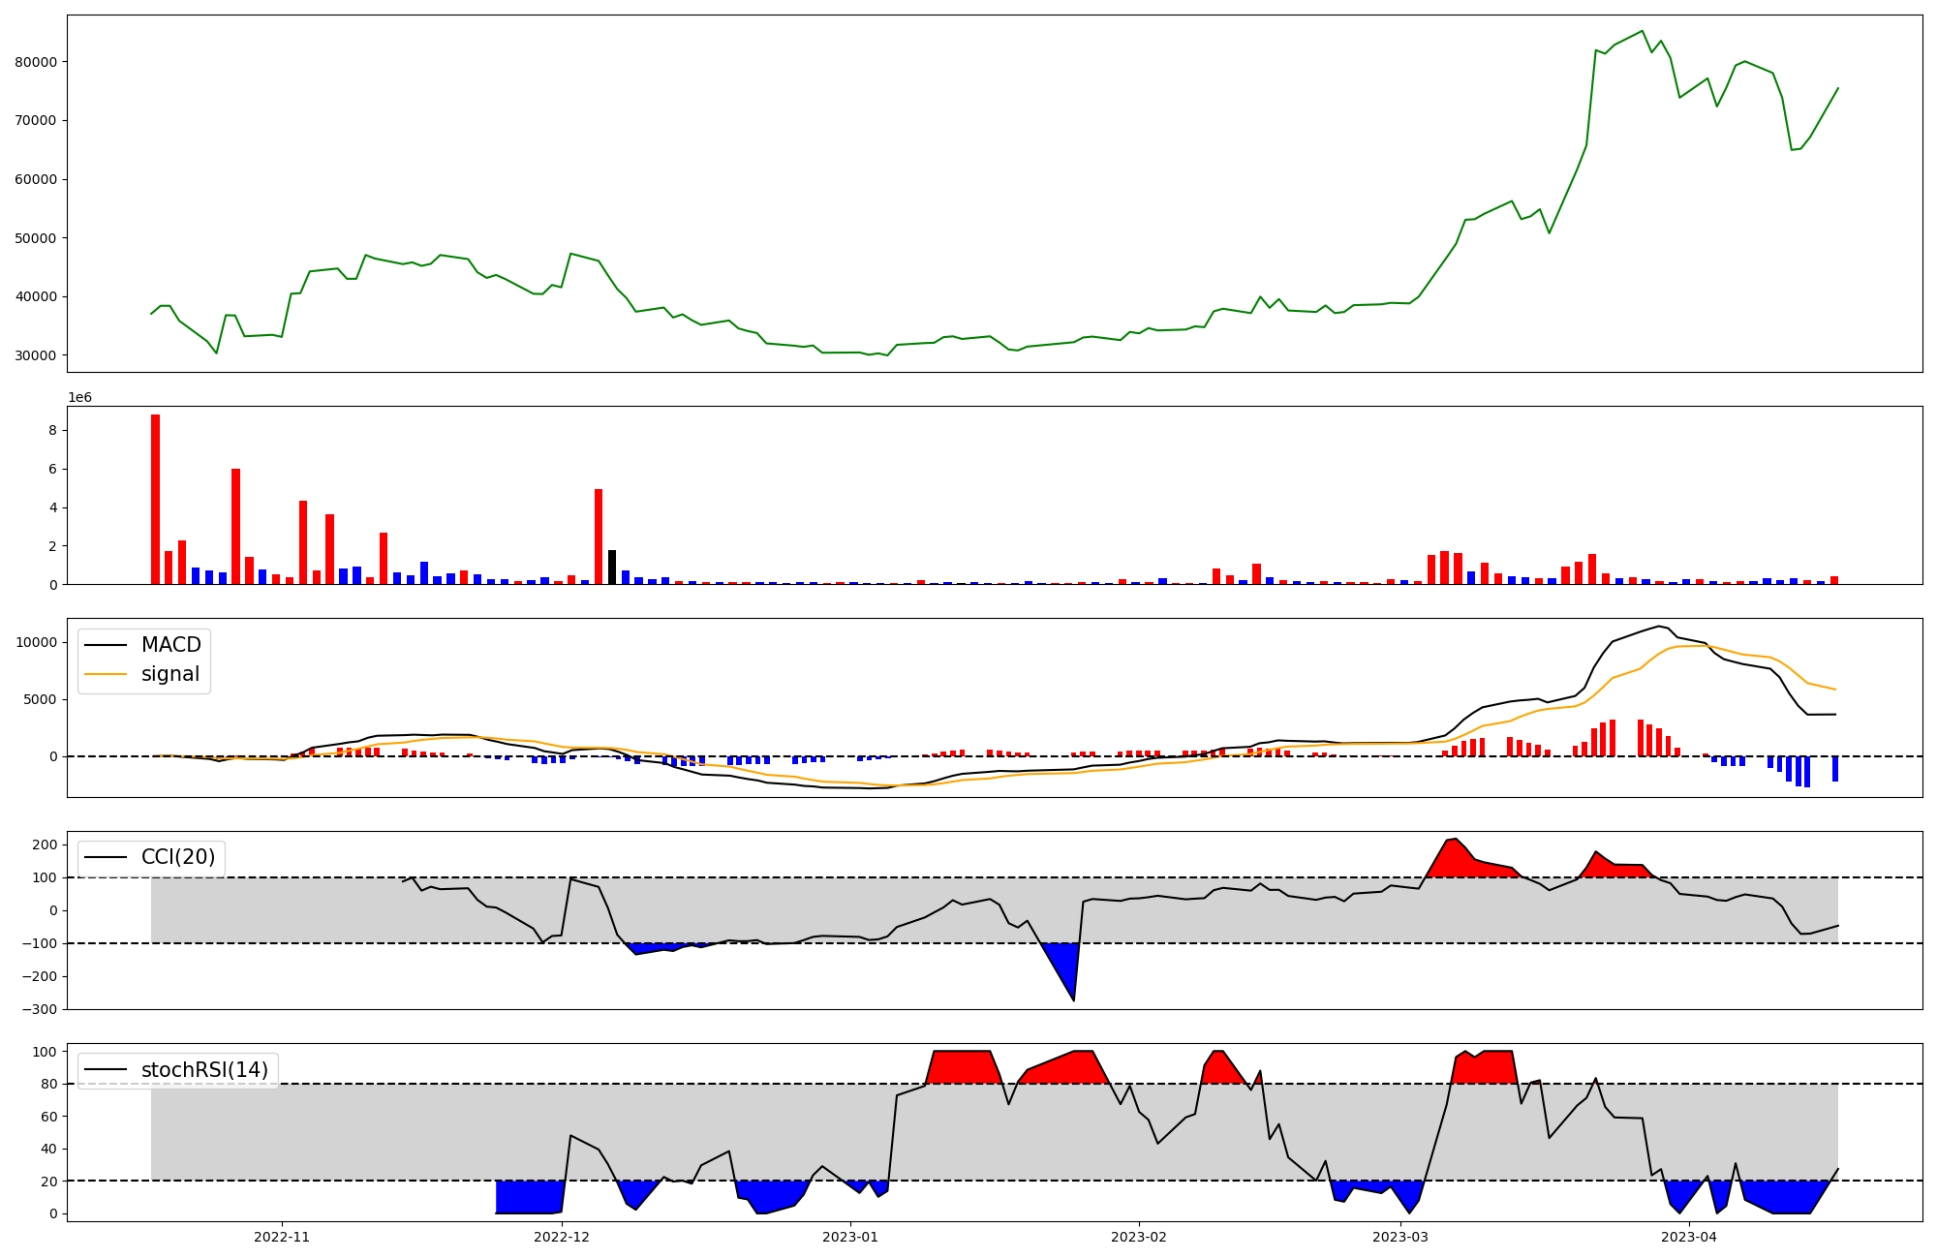The image size is (1937, 1259).
Task: Click the CCI(20) legend label
Action: [x=178, y=857]
